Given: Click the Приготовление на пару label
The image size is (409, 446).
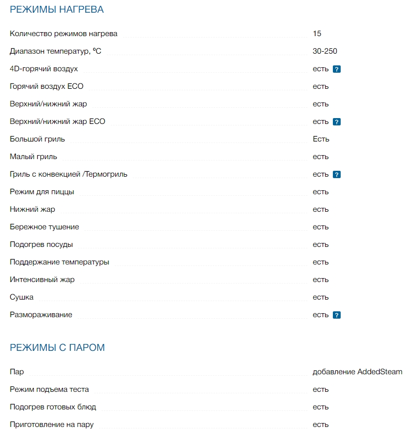Looking at the screenshot, I should coord(52,425).
